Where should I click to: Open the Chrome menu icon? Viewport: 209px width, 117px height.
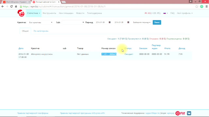click(x=206, y=6)
